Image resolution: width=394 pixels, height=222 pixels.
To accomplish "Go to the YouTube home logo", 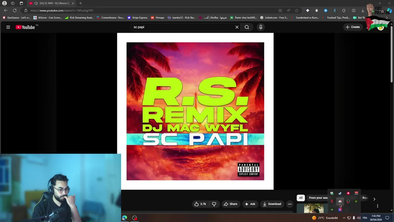I will (26, 27).
